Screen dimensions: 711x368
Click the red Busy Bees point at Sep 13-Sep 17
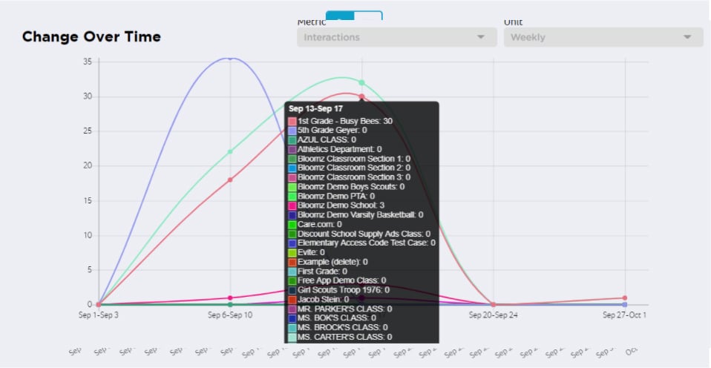[x=361, y=96]
